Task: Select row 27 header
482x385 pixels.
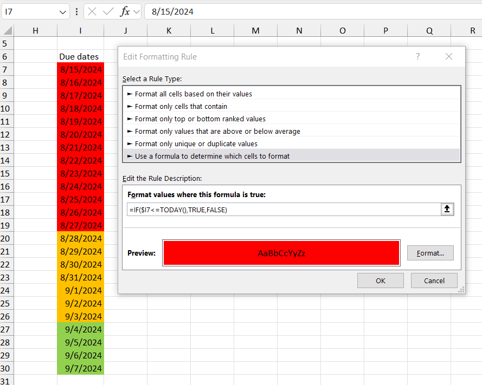Action: [7, 329]
